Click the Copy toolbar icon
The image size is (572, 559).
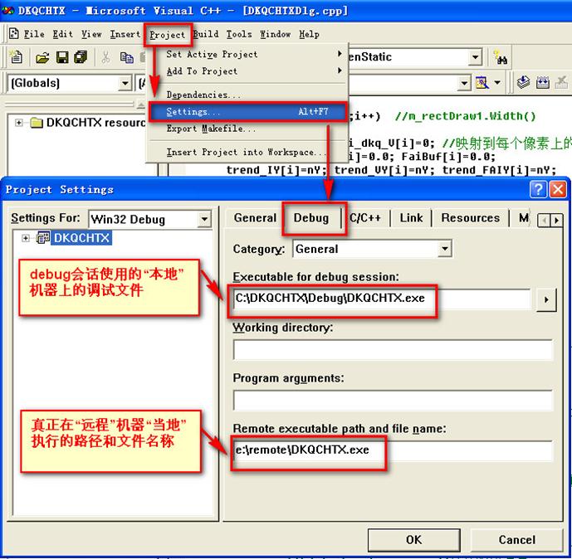pyautogui.click(x=126, y=57)
